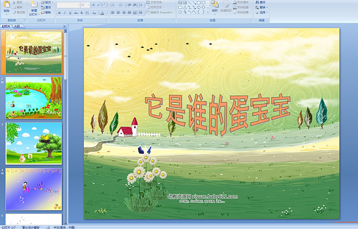Click the Decrease Indent icon

129,5
